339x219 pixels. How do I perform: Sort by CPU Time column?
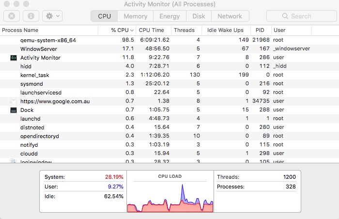click(154, 30)
